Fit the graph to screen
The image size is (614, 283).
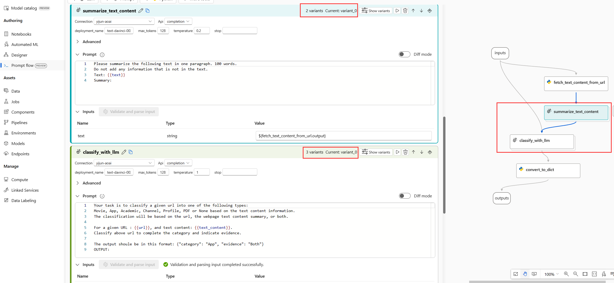click(585, 274)
